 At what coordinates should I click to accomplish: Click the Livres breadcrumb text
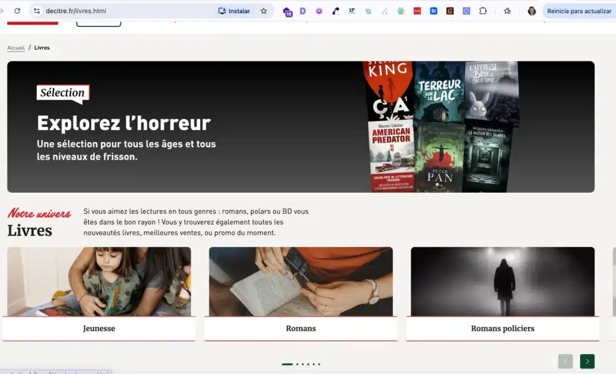pos(42,48)
